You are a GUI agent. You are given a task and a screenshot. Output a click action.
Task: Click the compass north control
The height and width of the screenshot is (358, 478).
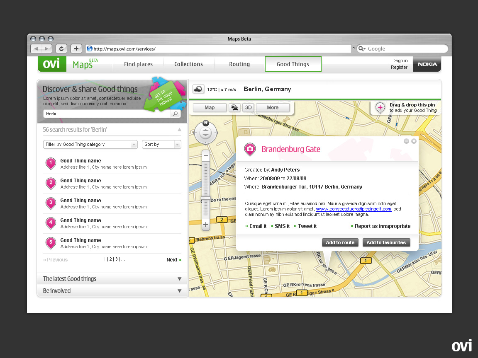pyautogui.click(x=206, y=123)
